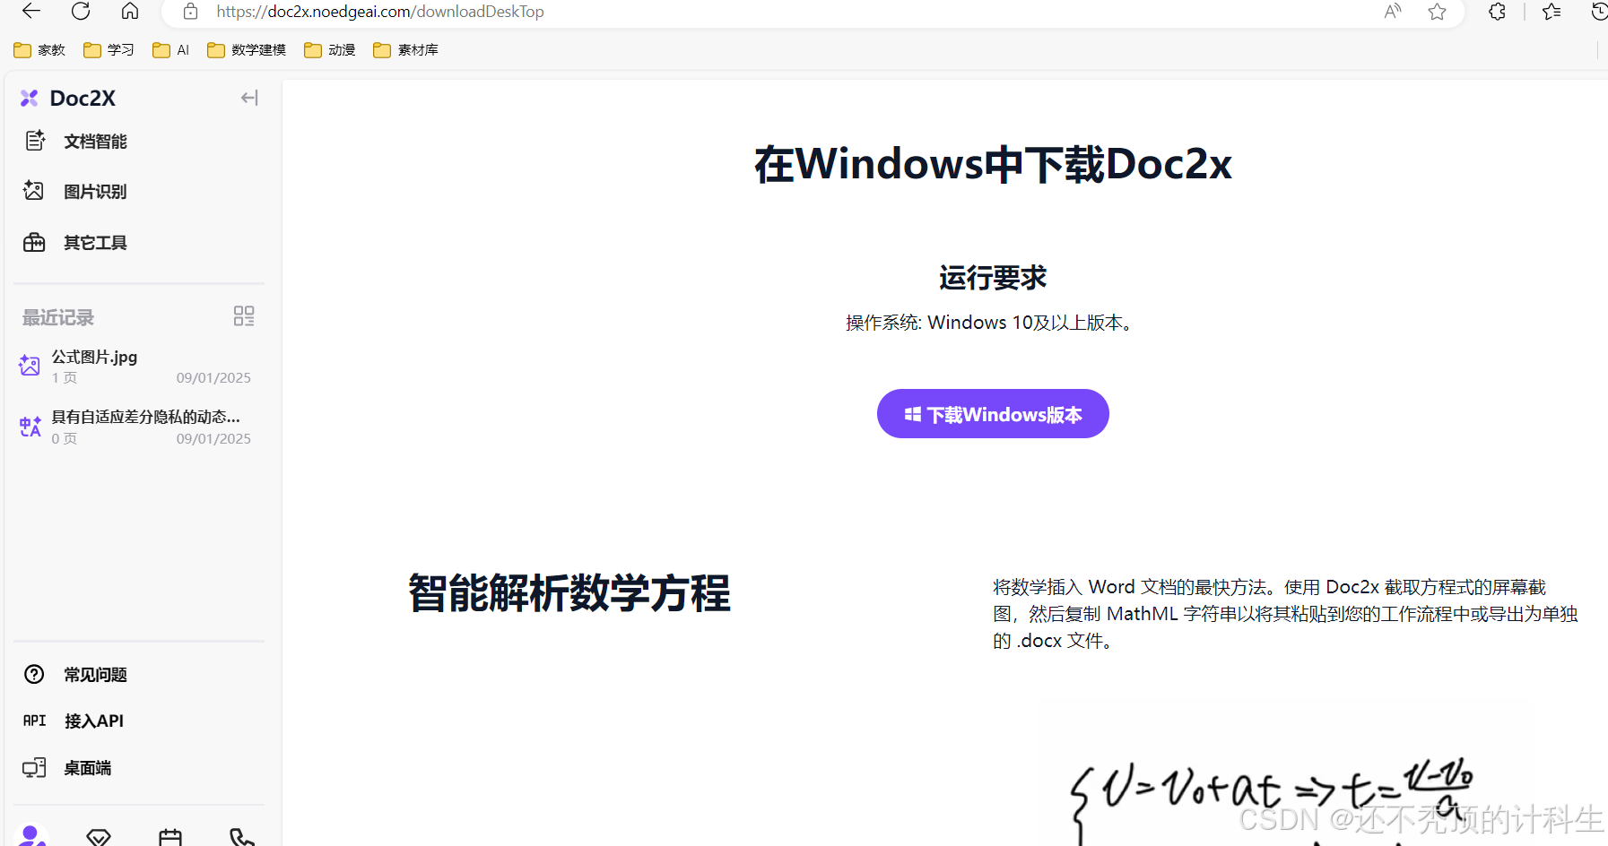The width and height of the screenshot is (1608, 846).
Task: Click the 智能解析数学方程 heading
Action: click(x=569, y=593)
